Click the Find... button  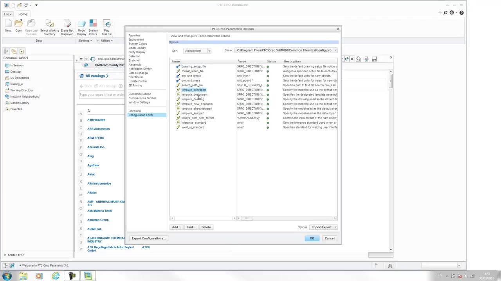[x=191, y=227]
